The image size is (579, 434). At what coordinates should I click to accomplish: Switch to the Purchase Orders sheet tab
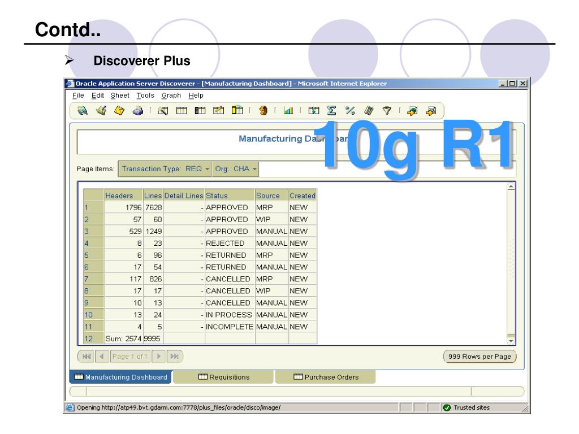326,377
